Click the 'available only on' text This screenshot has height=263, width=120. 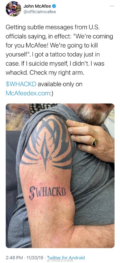pos(60,84)
